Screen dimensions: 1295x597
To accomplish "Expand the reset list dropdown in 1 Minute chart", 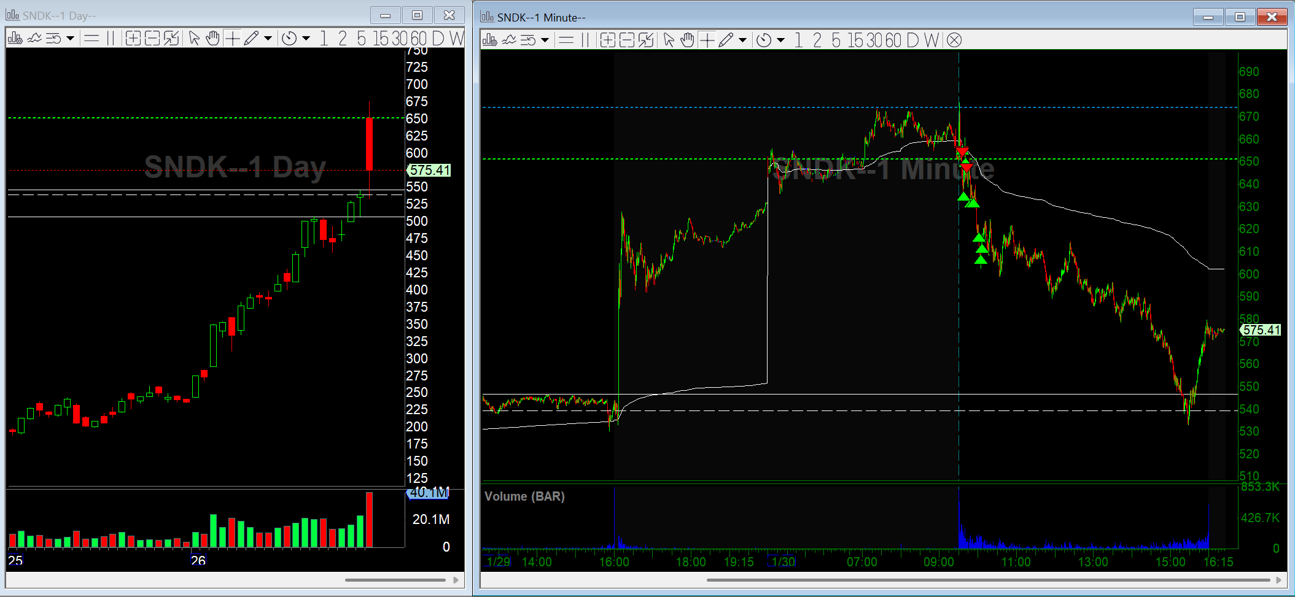I will [x=545, y=40].
